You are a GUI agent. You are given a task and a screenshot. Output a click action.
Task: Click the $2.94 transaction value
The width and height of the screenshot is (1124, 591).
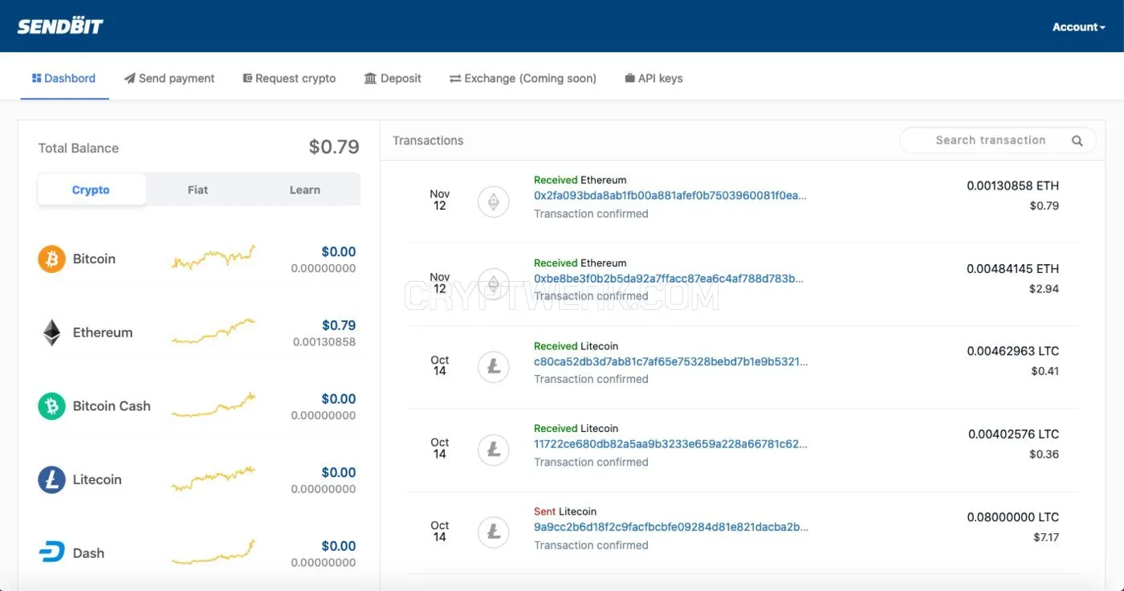[1044, 288]
